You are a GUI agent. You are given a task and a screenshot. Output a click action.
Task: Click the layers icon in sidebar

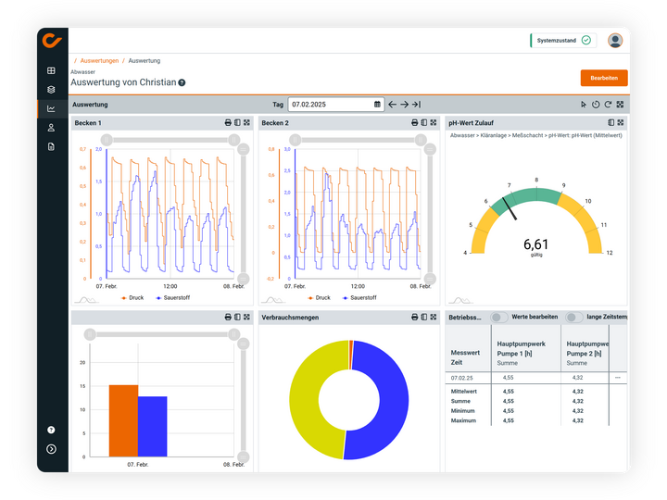click(51, 90)
